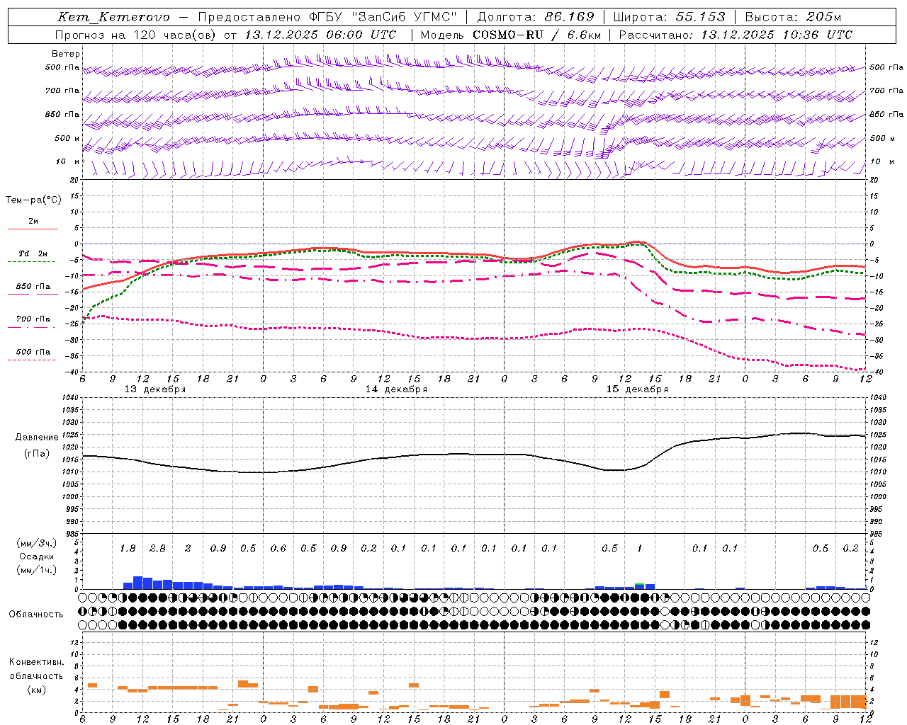Click the 700 гПа temperature legend entry
This screenshot has width=907, height=725.
(x=33, y=319)
